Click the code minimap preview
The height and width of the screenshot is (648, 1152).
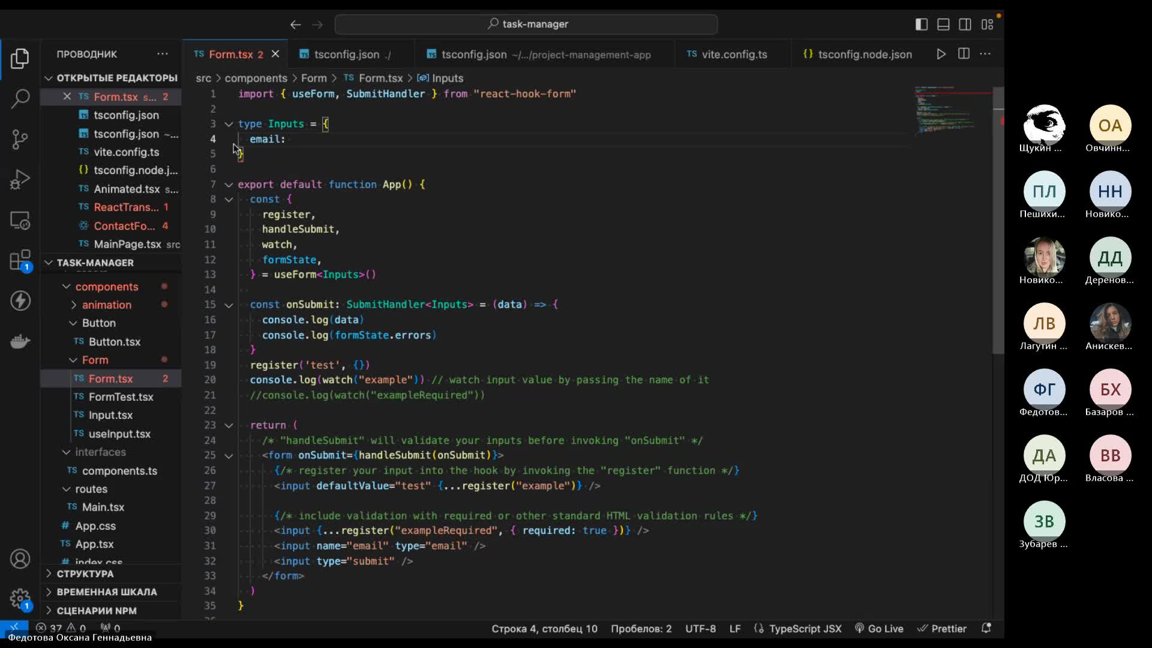[952, 111]
